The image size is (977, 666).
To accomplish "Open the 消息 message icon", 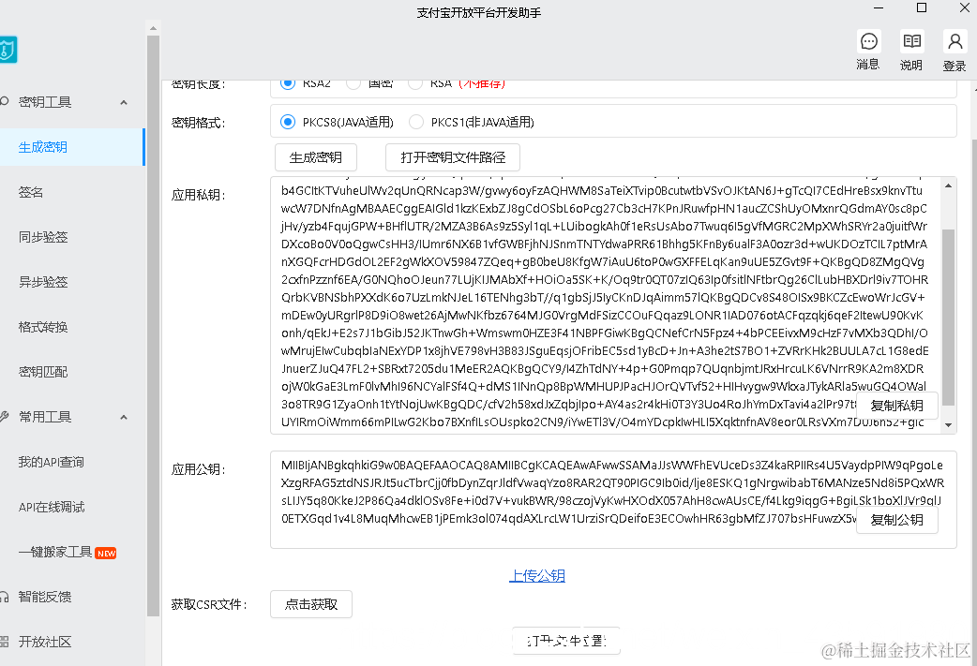I will 868,40.
